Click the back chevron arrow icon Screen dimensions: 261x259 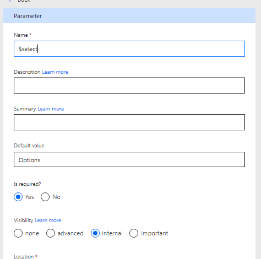coord(10,1)
